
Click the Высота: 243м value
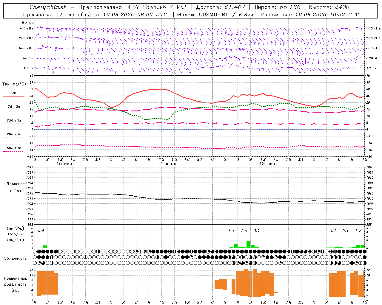[329, 7]
